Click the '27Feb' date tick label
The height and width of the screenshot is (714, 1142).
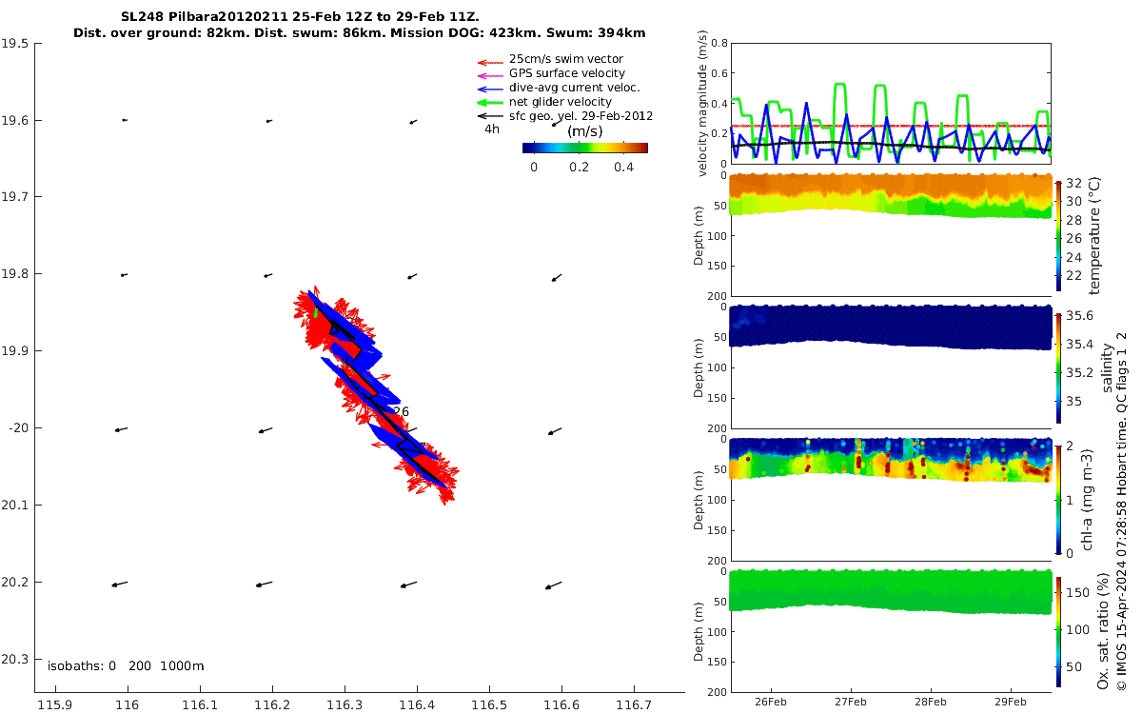click(850, 702)
